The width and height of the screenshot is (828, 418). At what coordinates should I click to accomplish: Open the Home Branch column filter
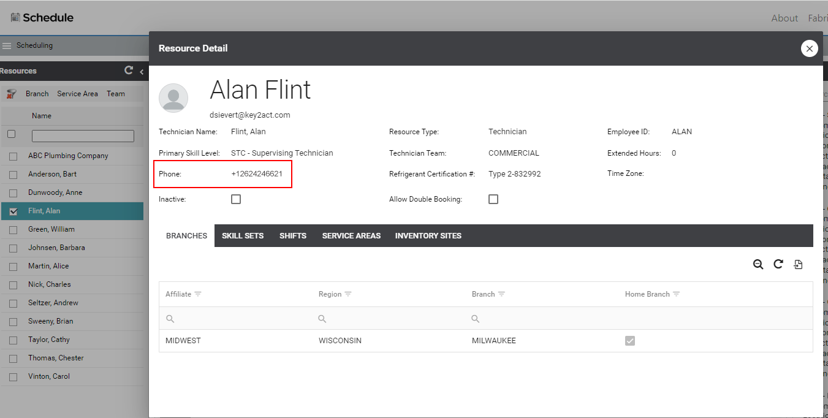[677, 294]
